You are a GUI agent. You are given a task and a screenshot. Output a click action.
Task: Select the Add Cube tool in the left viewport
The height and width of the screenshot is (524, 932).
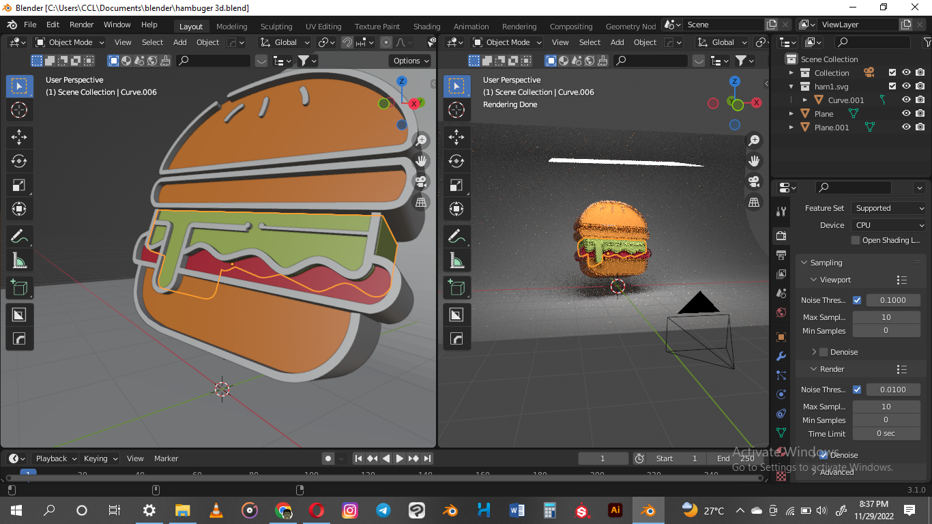click(19, 288)
